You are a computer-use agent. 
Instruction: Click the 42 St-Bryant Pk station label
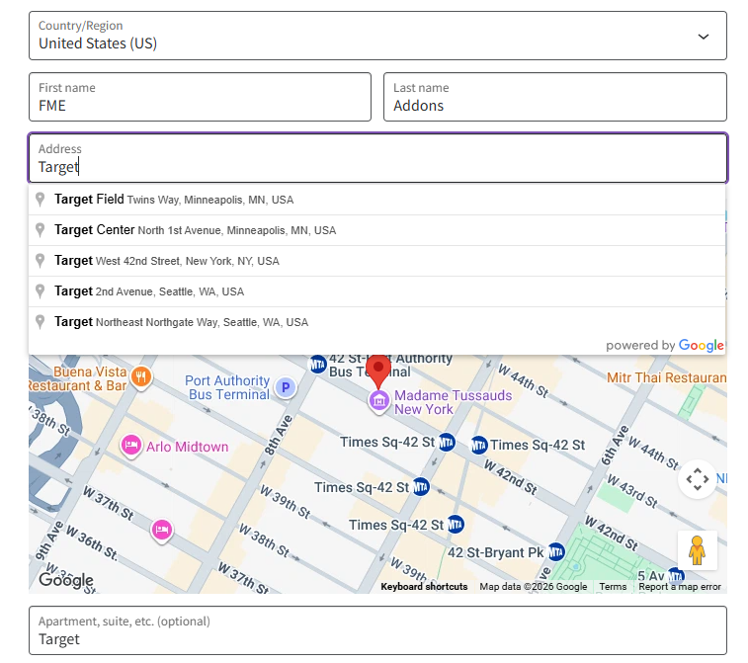[x=495, y=552]
